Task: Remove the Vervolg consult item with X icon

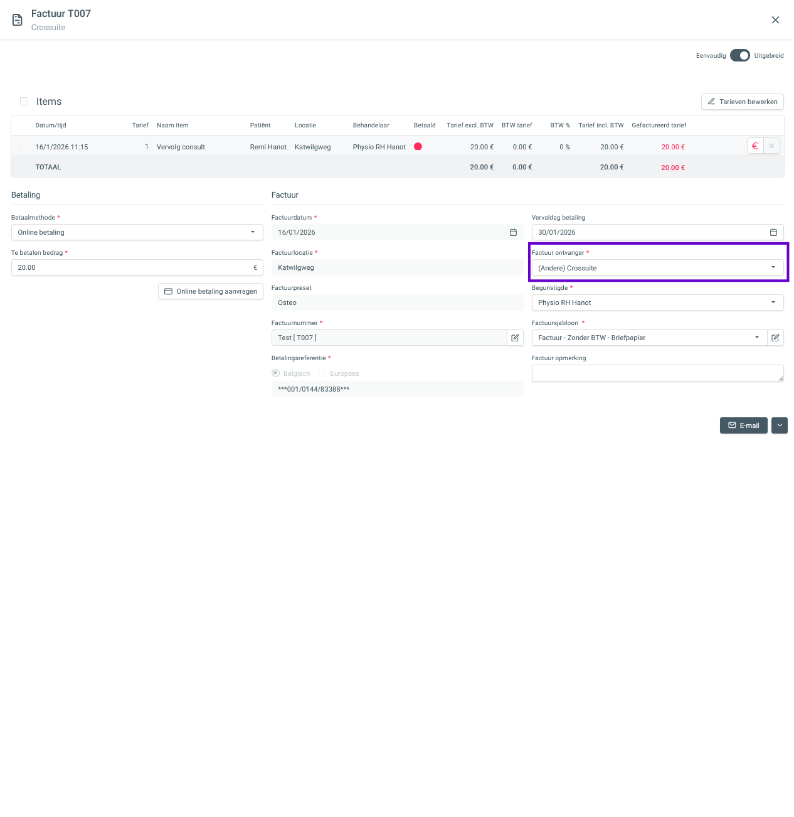Action: tap(771, 146)
